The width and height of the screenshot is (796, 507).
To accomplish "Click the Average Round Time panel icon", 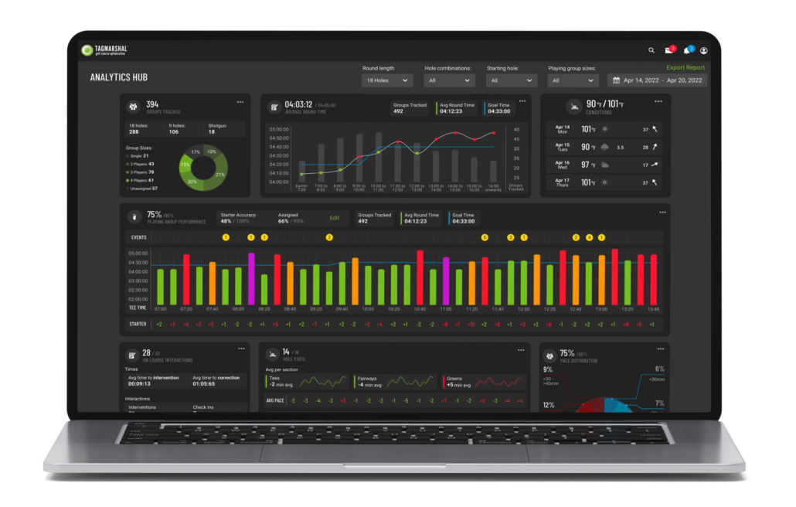I will click(273, 106).
